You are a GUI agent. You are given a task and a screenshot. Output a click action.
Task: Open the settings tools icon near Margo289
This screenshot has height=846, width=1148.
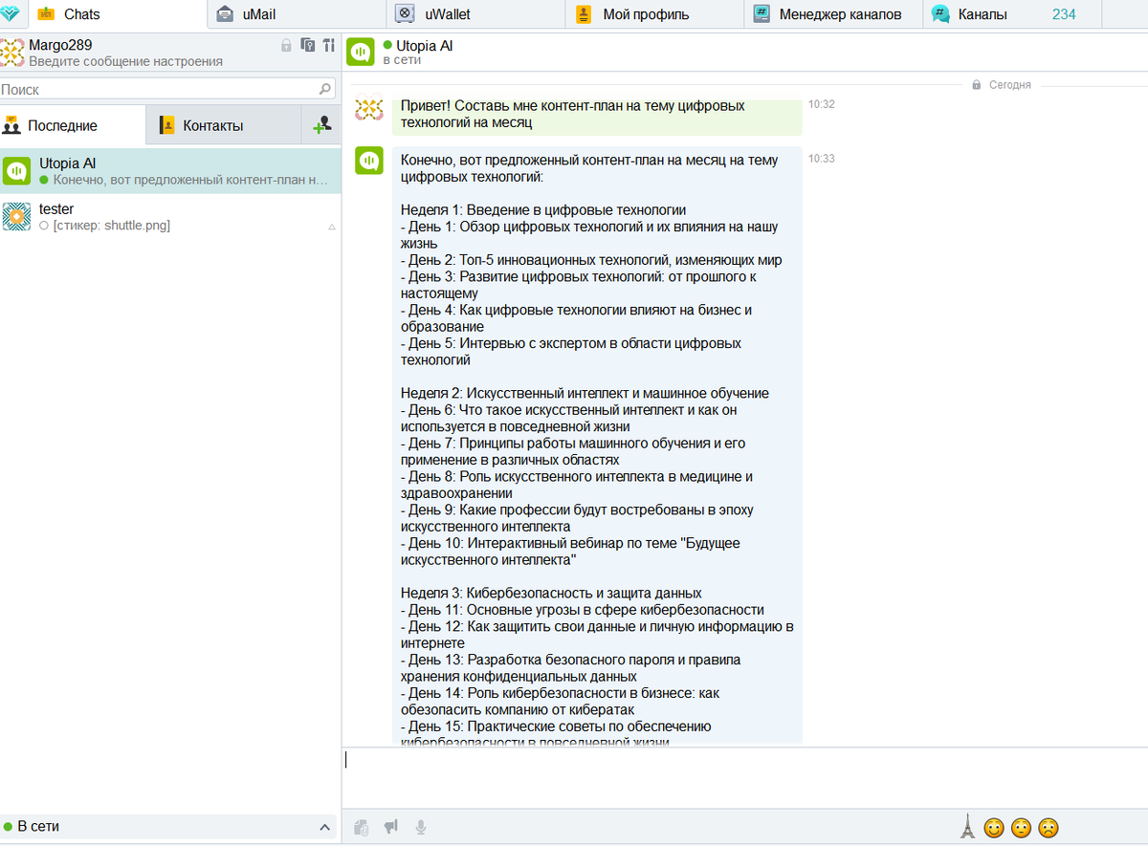[328, 45]
